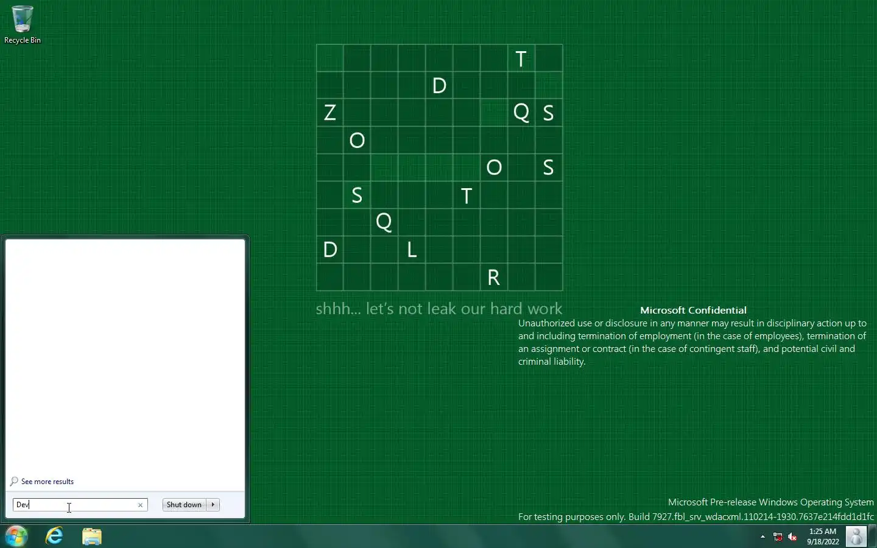Image resolution: width=877 pixels, height=548 pixels.
Task: Open the clock showing 1:25 AM
Action: click(x=823, y=536)
